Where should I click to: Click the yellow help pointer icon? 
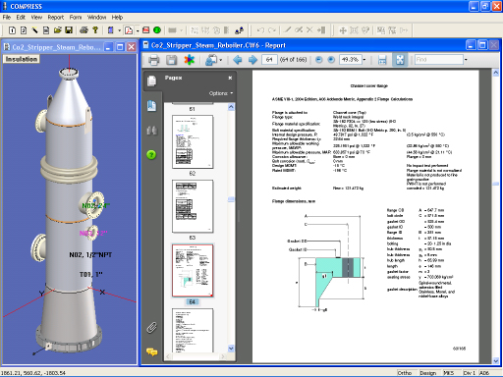pyautogui.click(x=95, y=30)
